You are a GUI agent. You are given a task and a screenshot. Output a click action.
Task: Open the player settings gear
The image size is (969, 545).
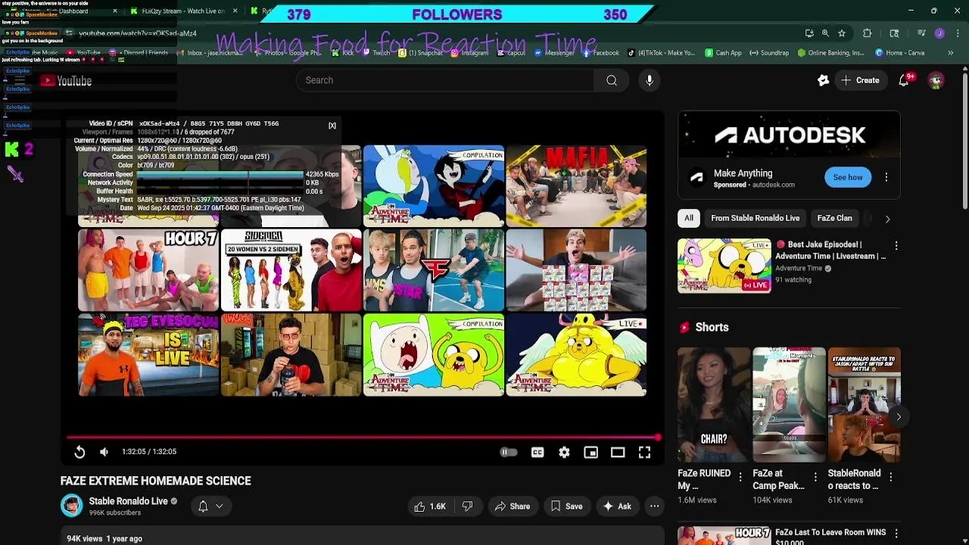click(x=564, y=452)
